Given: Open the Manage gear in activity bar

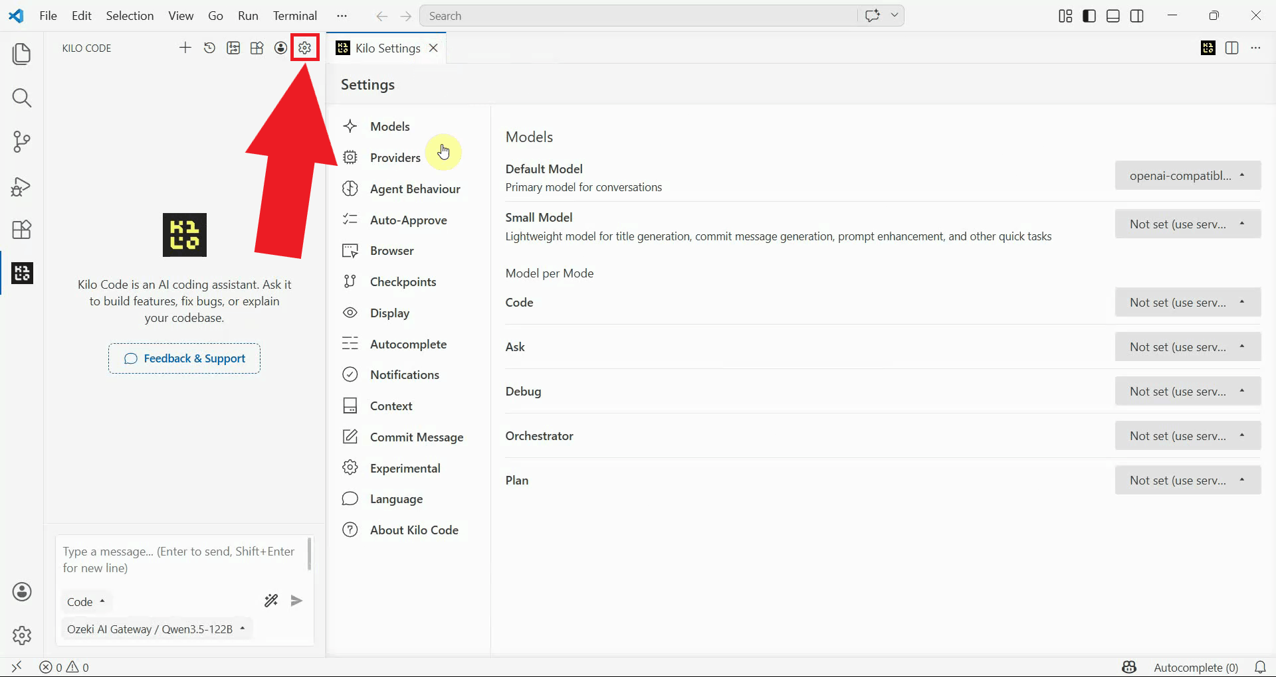Looking at the screenshot, I should click(x=22, y=636).
